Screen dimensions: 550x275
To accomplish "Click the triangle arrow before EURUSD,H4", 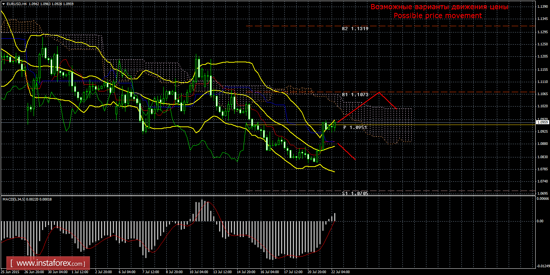I will [x=3, y=4].
